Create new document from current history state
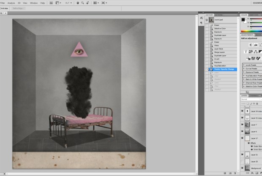Screen dimensions: 262x176 225,173
